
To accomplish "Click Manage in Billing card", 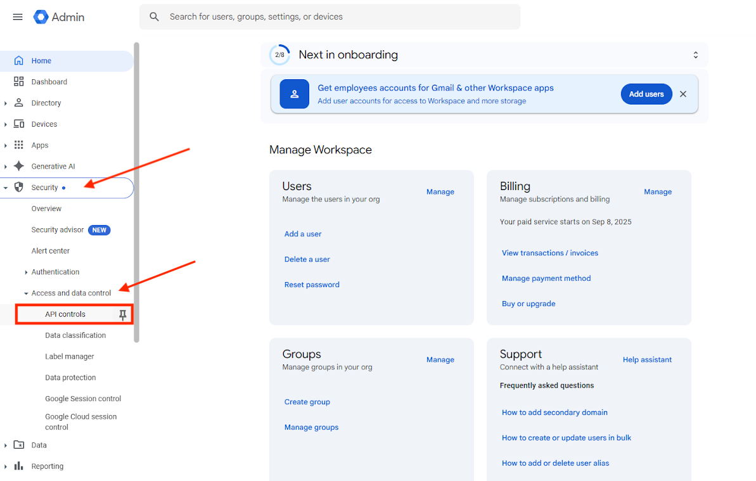I will (x=658, y=192).
